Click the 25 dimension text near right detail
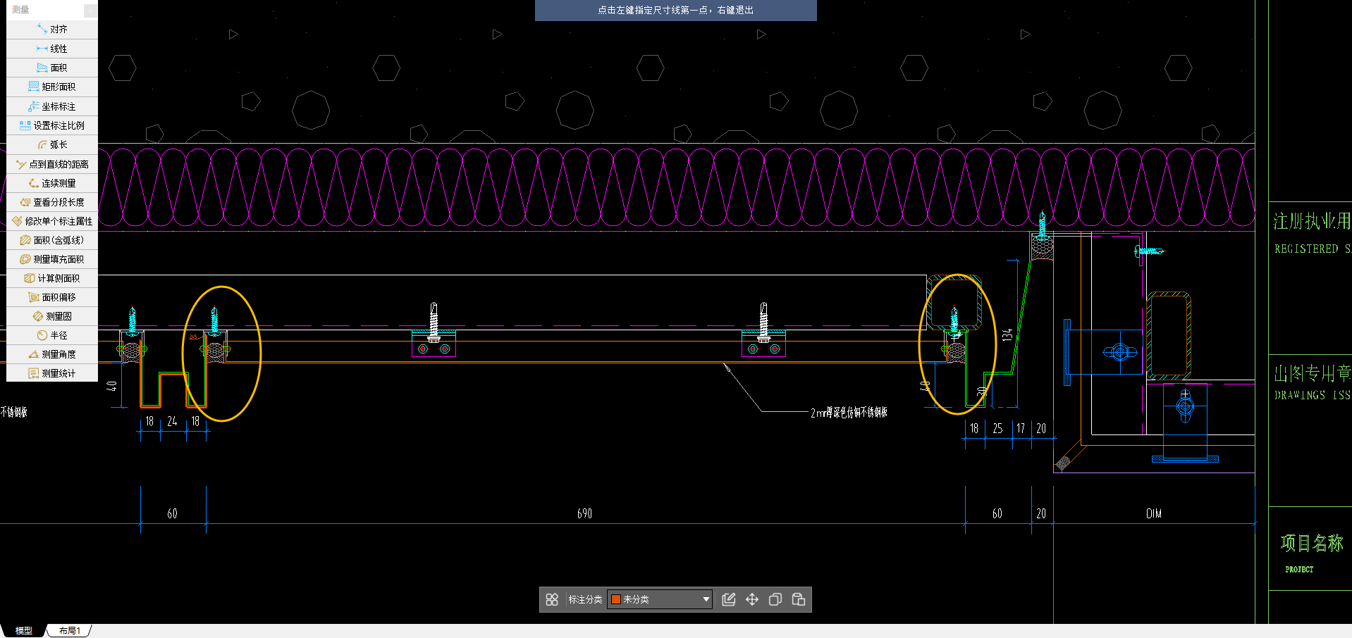Screen dimensions: 1352x638 tap(997, 428)
